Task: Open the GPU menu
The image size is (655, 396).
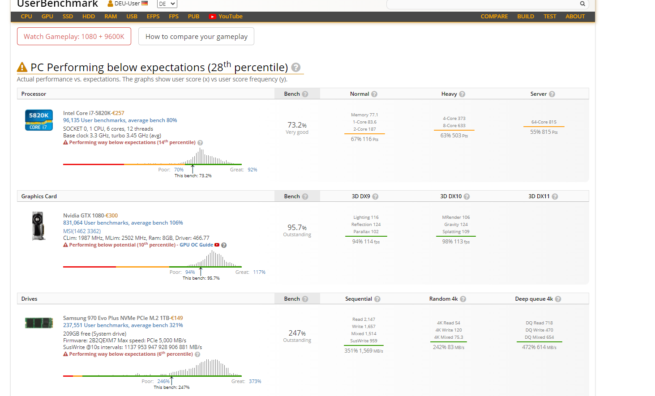Action: (47, 17)
